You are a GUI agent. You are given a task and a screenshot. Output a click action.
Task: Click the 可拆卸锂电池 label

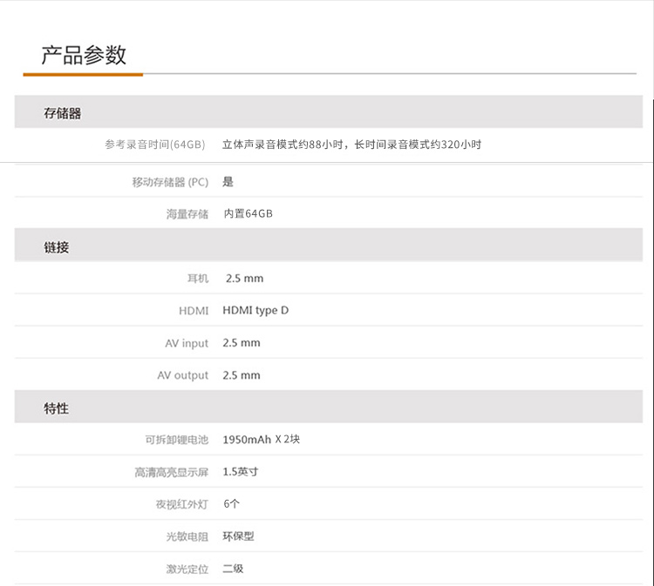(x=177, y=440)
